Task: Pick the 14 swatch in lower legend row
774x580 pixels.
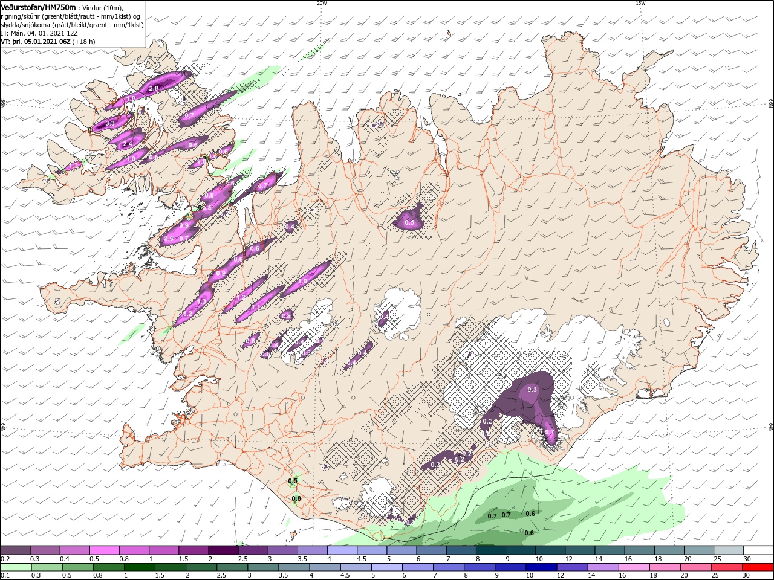Action: coord(603,567)
